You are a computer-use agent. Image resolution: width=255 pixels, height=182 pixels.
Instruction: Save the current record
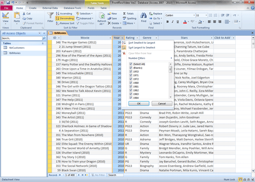(x=112, y=19)
